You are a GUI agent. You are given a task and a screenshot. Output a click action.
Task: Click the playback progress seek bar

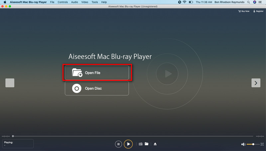[x=133, y=136]
